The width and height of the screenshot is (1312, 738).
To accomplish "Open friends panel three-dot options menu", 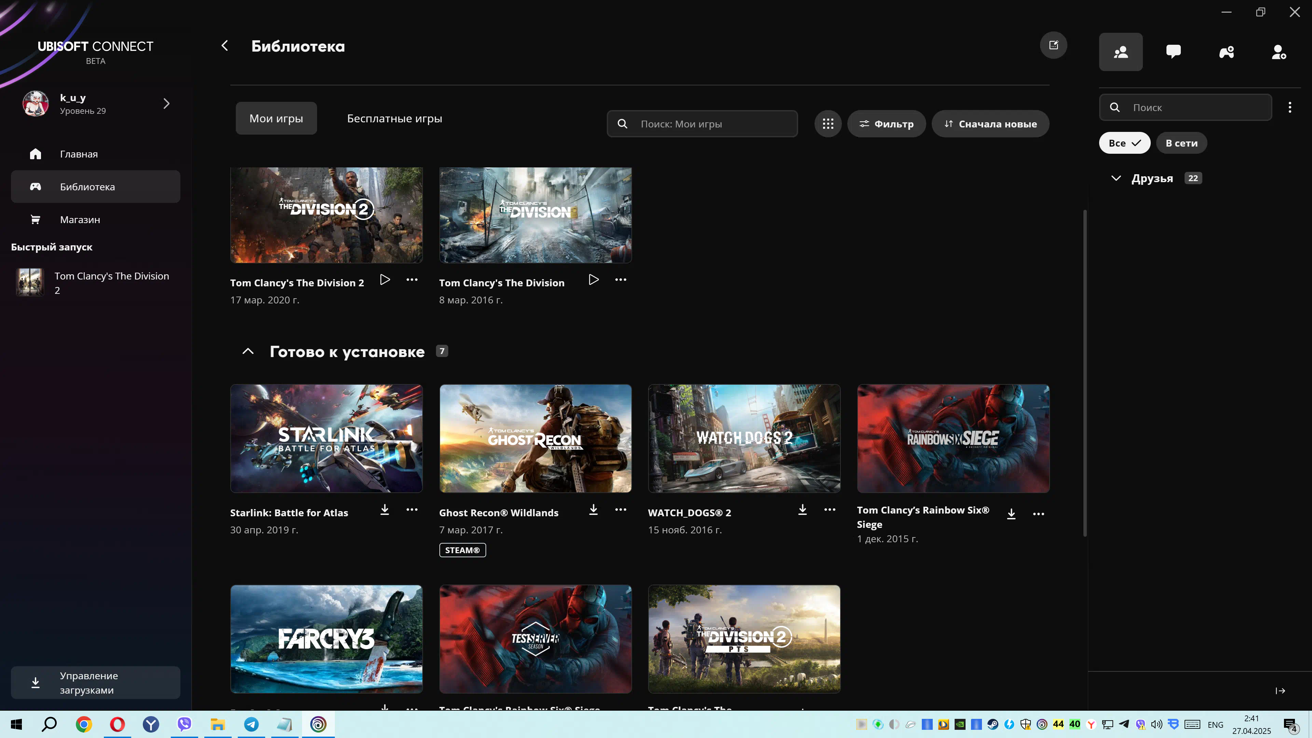I will [x=1290, y=108].
